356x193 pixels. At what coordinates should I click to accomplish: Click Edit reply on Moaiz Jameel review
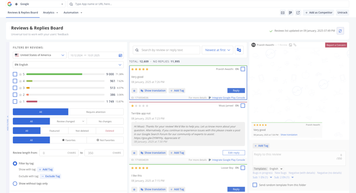(234, 153)
